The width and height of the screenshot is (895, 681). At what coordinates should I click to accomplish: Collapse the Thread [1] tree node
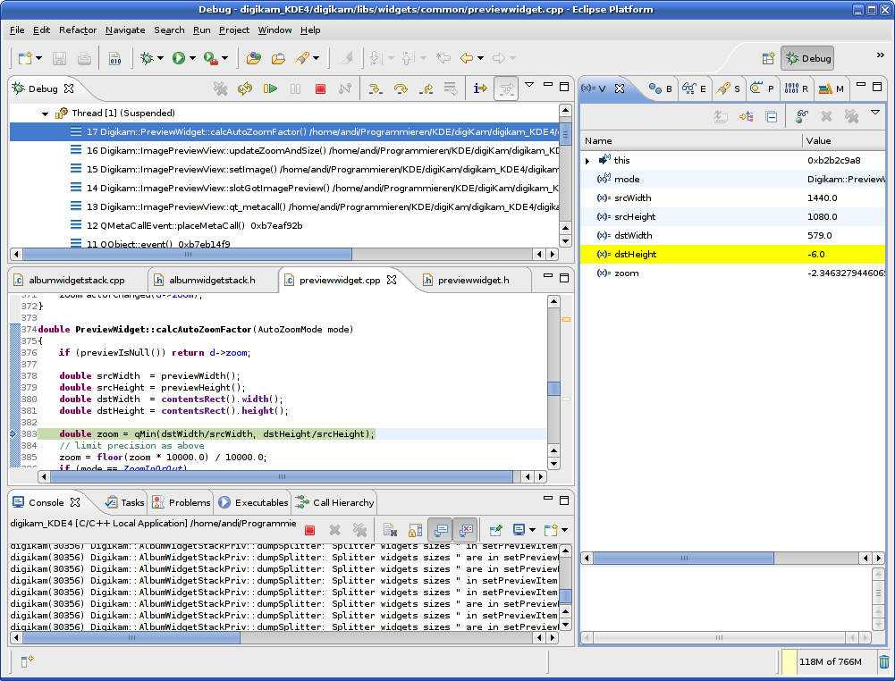(x=45, y=113)
